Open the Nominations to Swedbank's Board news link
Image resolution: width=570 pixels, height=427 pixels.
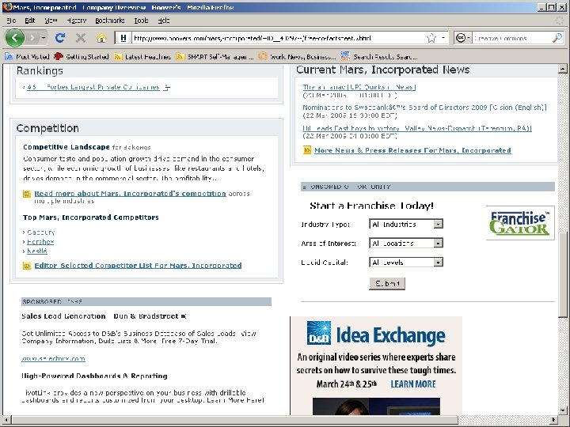click(424, 108)
